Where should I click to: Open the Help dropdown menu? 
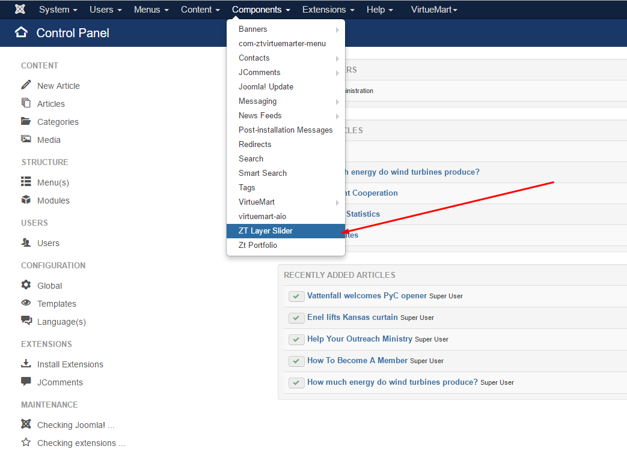click(x=380, y=10)
